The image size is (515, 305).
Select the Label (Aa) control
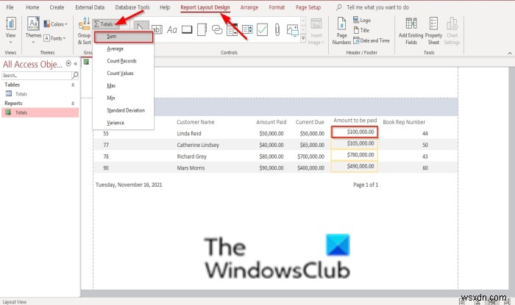(171, 30)
